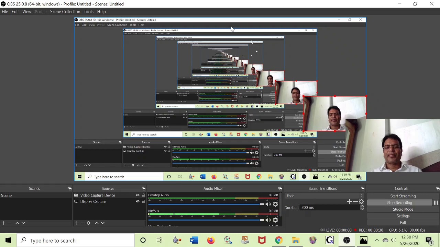Screen dimensions: 440x247
Task: Move scene up in Scenes panel
Action: [x=17, y=223]
